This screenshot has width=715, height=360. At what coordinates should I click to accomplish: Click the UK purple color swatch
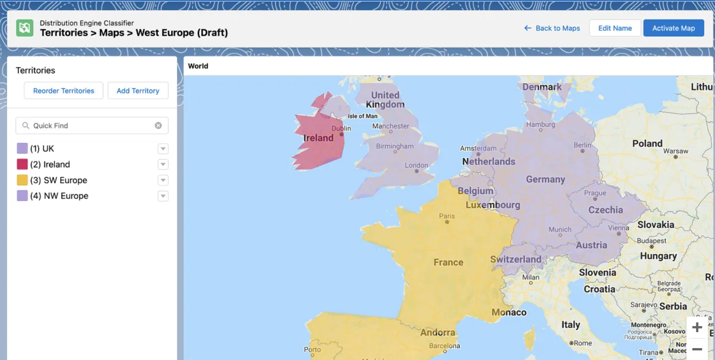click(x=22, y=148)
